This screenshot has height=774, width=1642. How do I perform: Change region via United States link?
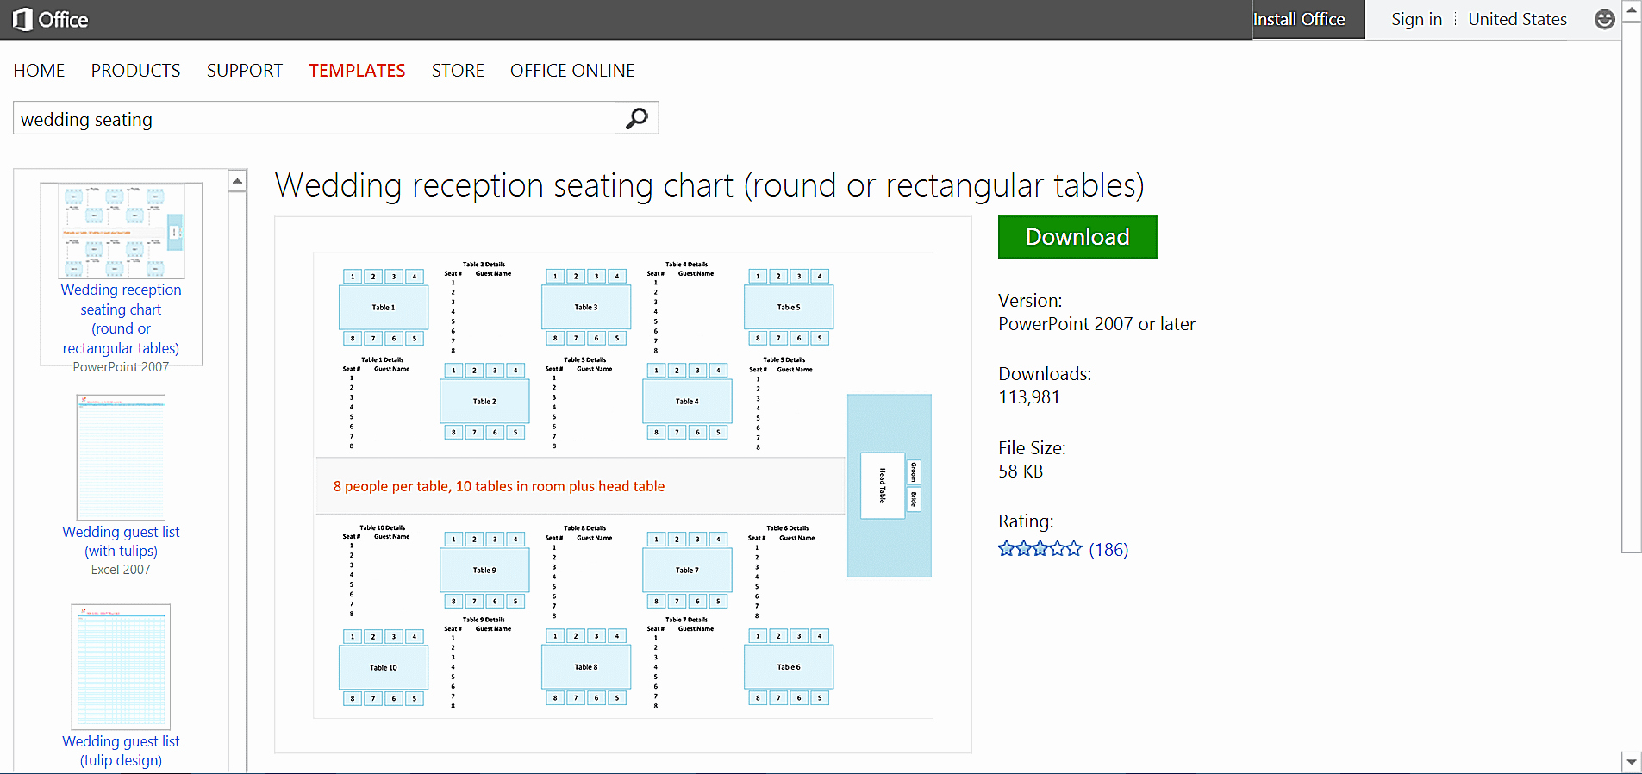click(1517, 19)
